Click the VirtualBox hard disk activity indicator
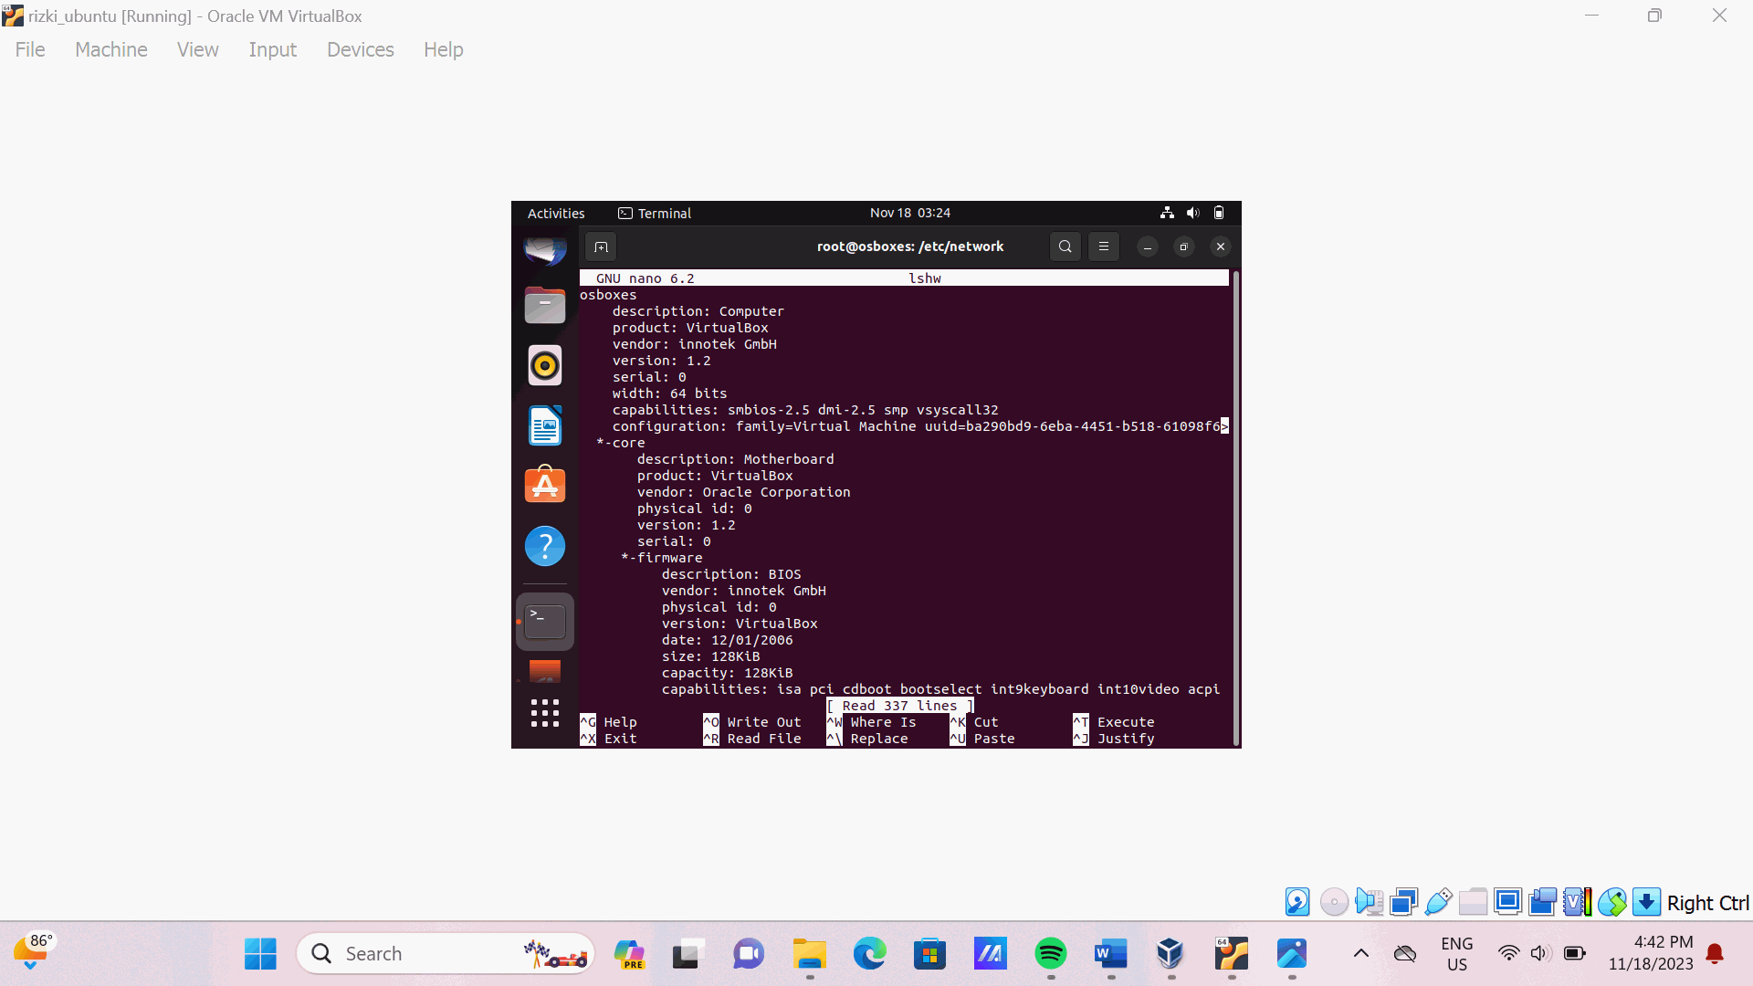The height and width of the screenshot is (986, 1753). (1297, 902)
